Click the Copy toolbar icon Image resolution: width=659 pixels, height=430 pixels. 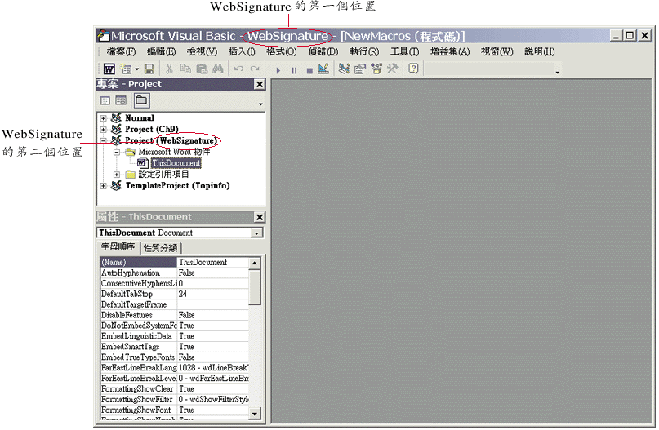[185, 69]
